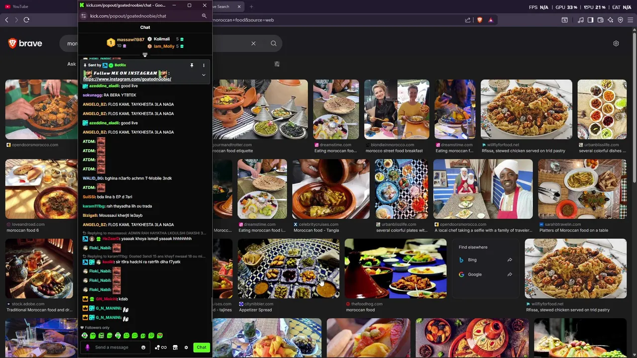Open Kick channel points infinity icon
The height and width of the screenshot is (358, 637).
[161, 348]
